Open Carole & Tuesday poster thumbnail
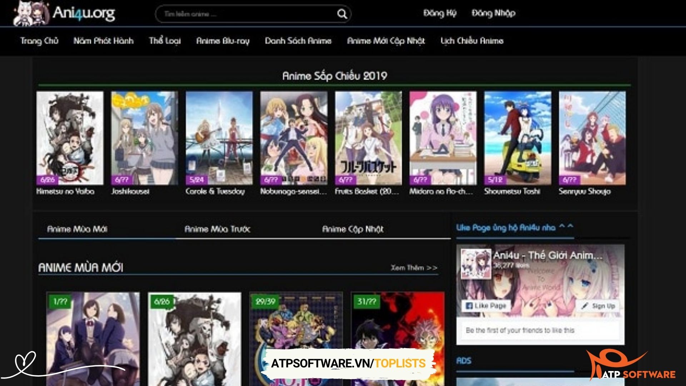The image size is (686, 386). pos(219,138)
